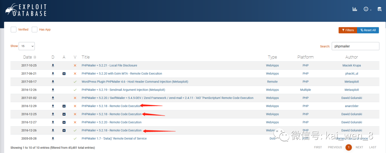This screenshot has width=386, height=153.
Task: Click the date 2017-10-25 cell
Action: coord(29,65)
